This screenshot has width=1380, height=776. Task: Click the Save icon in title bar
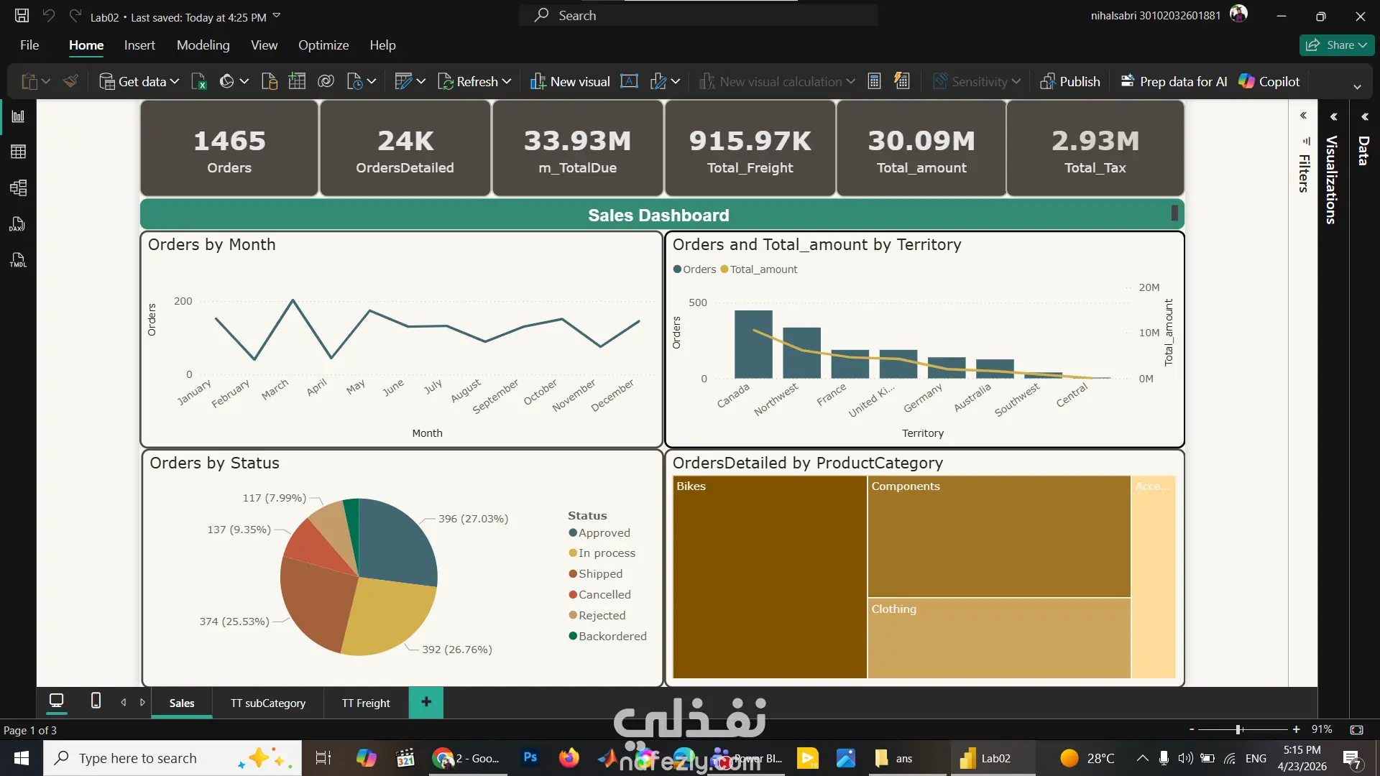coord(22,16)
